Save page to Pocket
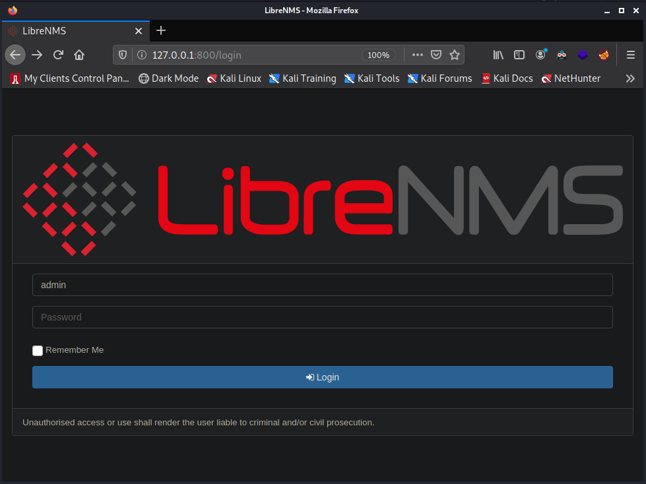This screenshot has height=484, width=646. coord(436,55)
